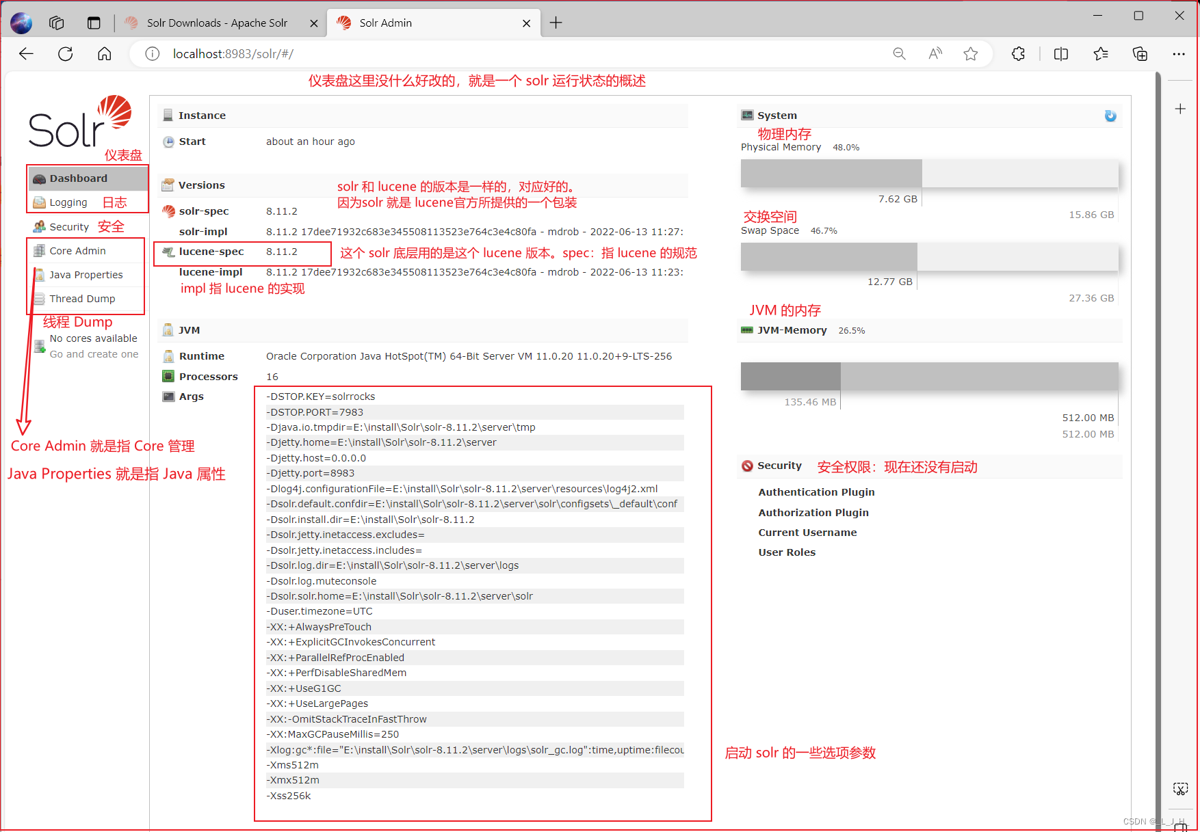
Task: Click the Java Properties icon
Action: click(x=40, y=275)
